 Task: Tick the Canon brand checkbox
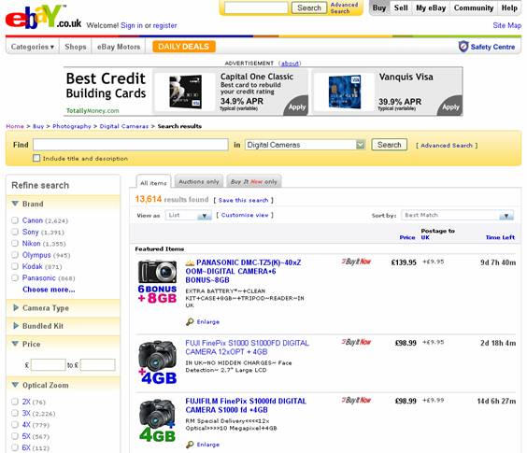(x=15, y=220)
